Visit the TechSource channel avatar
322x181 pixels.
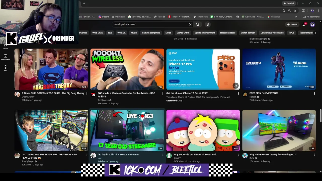click(x=93, y=95)
